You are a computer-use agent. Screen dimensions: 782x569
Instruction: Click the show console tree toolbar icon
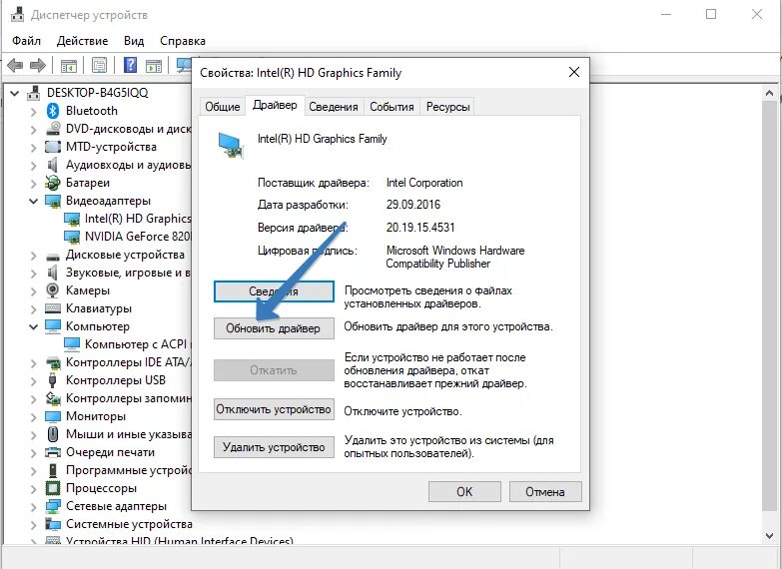click(69, 65)
